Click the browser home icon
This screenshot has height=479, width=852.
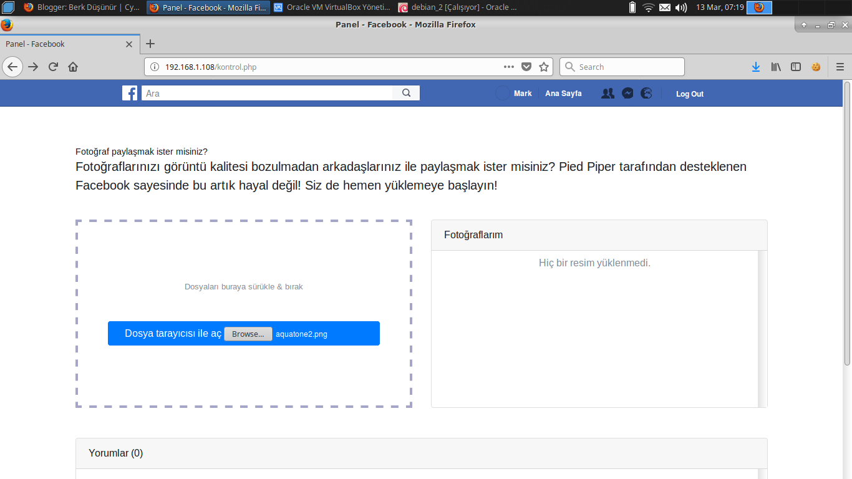[73, 67]
